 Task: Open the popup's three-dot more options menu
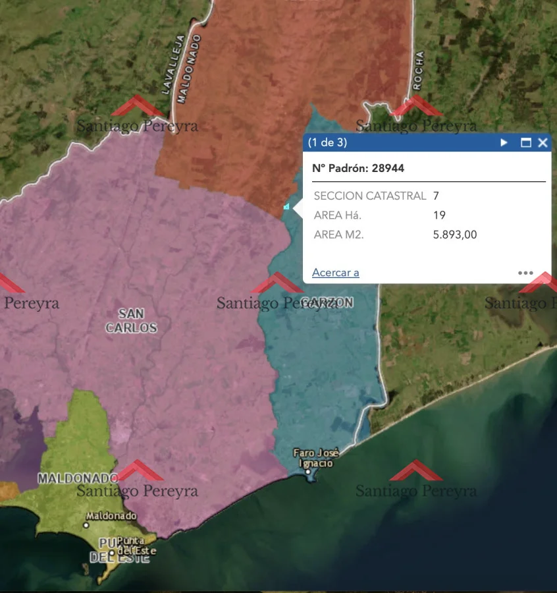(525, 273)
